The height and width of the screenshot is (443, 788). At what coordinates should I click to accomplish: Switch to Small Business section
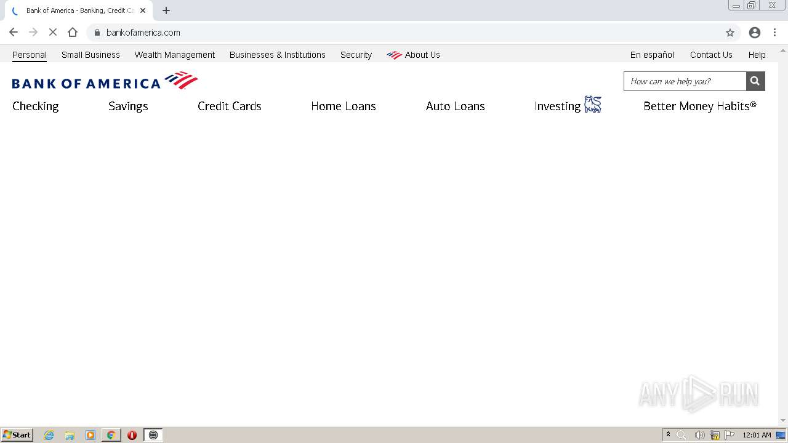[90, 55]
